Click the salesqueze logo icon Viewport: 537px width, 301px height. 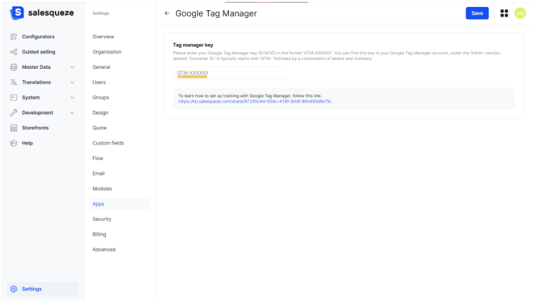(x=17, y=13)
